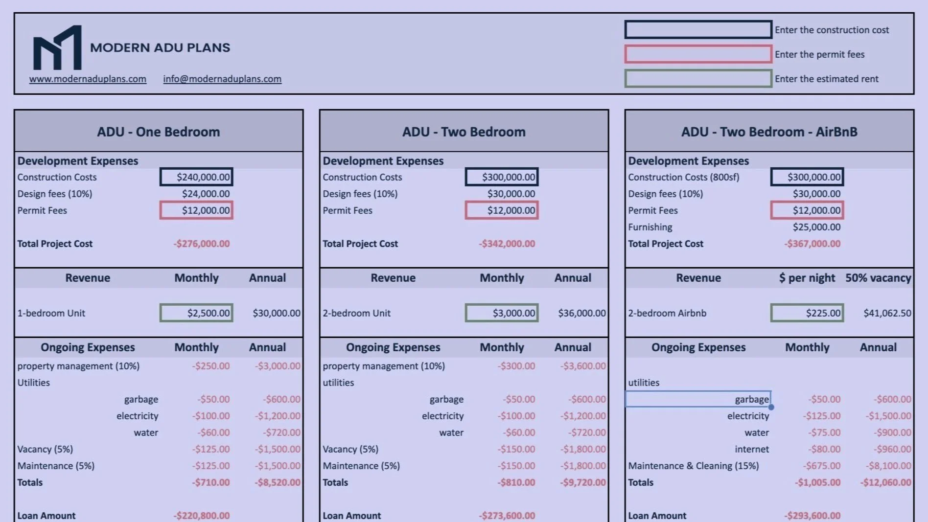This screenshot has height=522, width=928.
Task: Select the red permit fees legend box
Action: point(698,54)
